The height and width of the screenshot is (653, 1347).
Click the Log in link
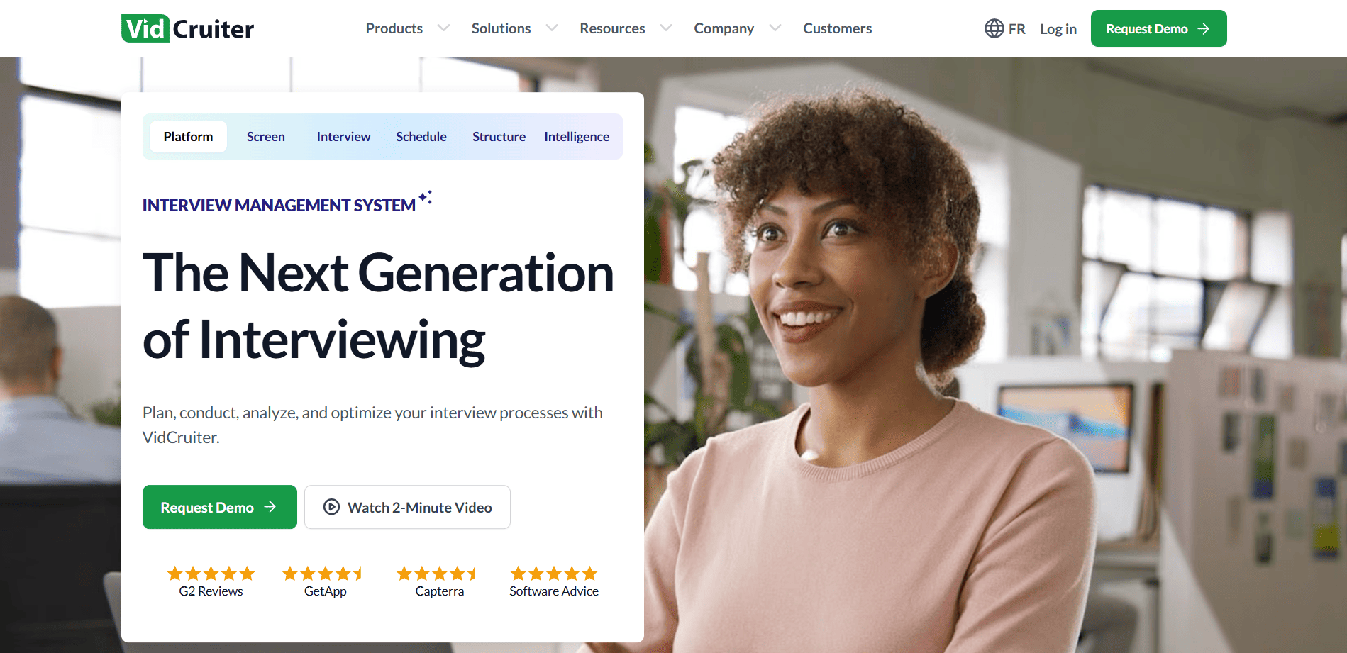click(x=1058, y=29)
